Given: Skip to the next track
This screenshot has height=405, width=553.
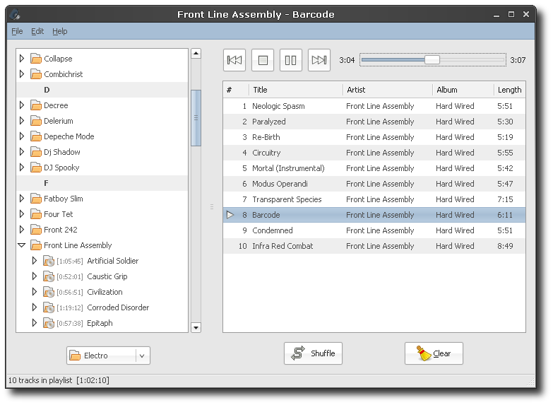Looking at the screenshot, I should (319, 60).
